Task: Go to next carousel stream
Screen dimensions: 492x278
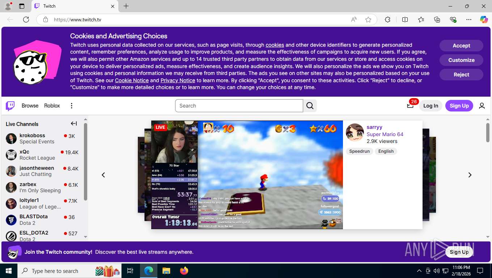Action: tap(470, 175)
